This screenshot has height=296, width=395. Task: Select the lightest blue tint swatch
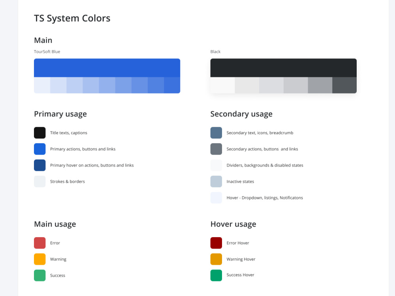[42, 85]
